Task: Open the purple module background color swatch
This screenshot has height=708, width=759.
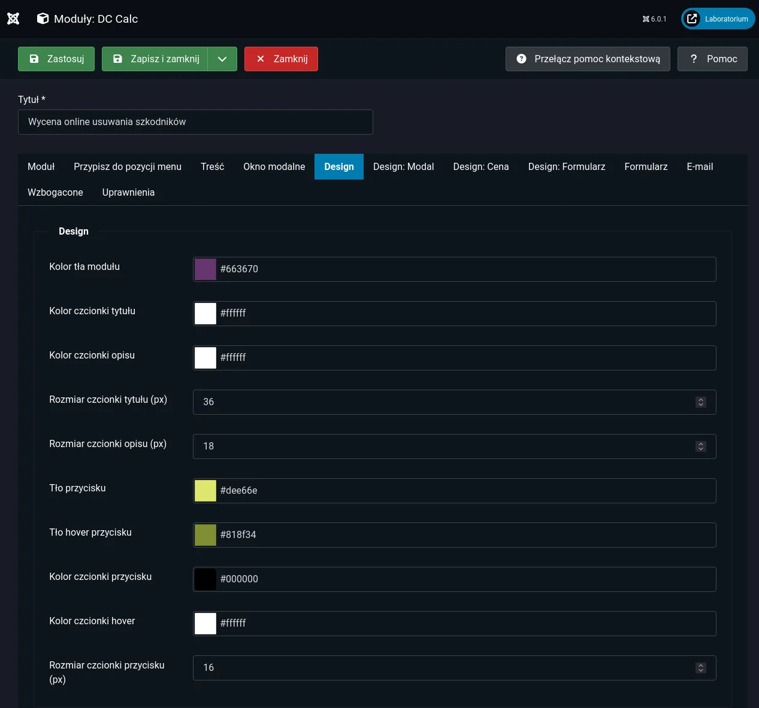Action: tap(205, 269)
